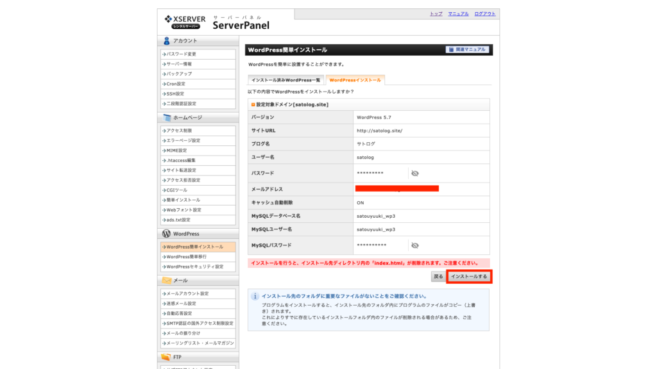This screenshot has height=369, width=657.
Task: Click the site URL value http://satolog.site/
Action: [380, 131]
